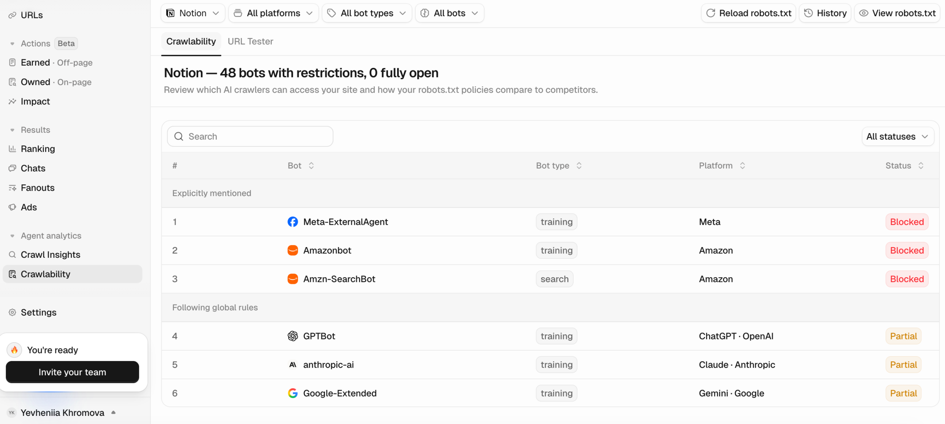Screen dimensions: 945x424
Task: Switch to the Crawlability tab
Action: pos(191,41)
